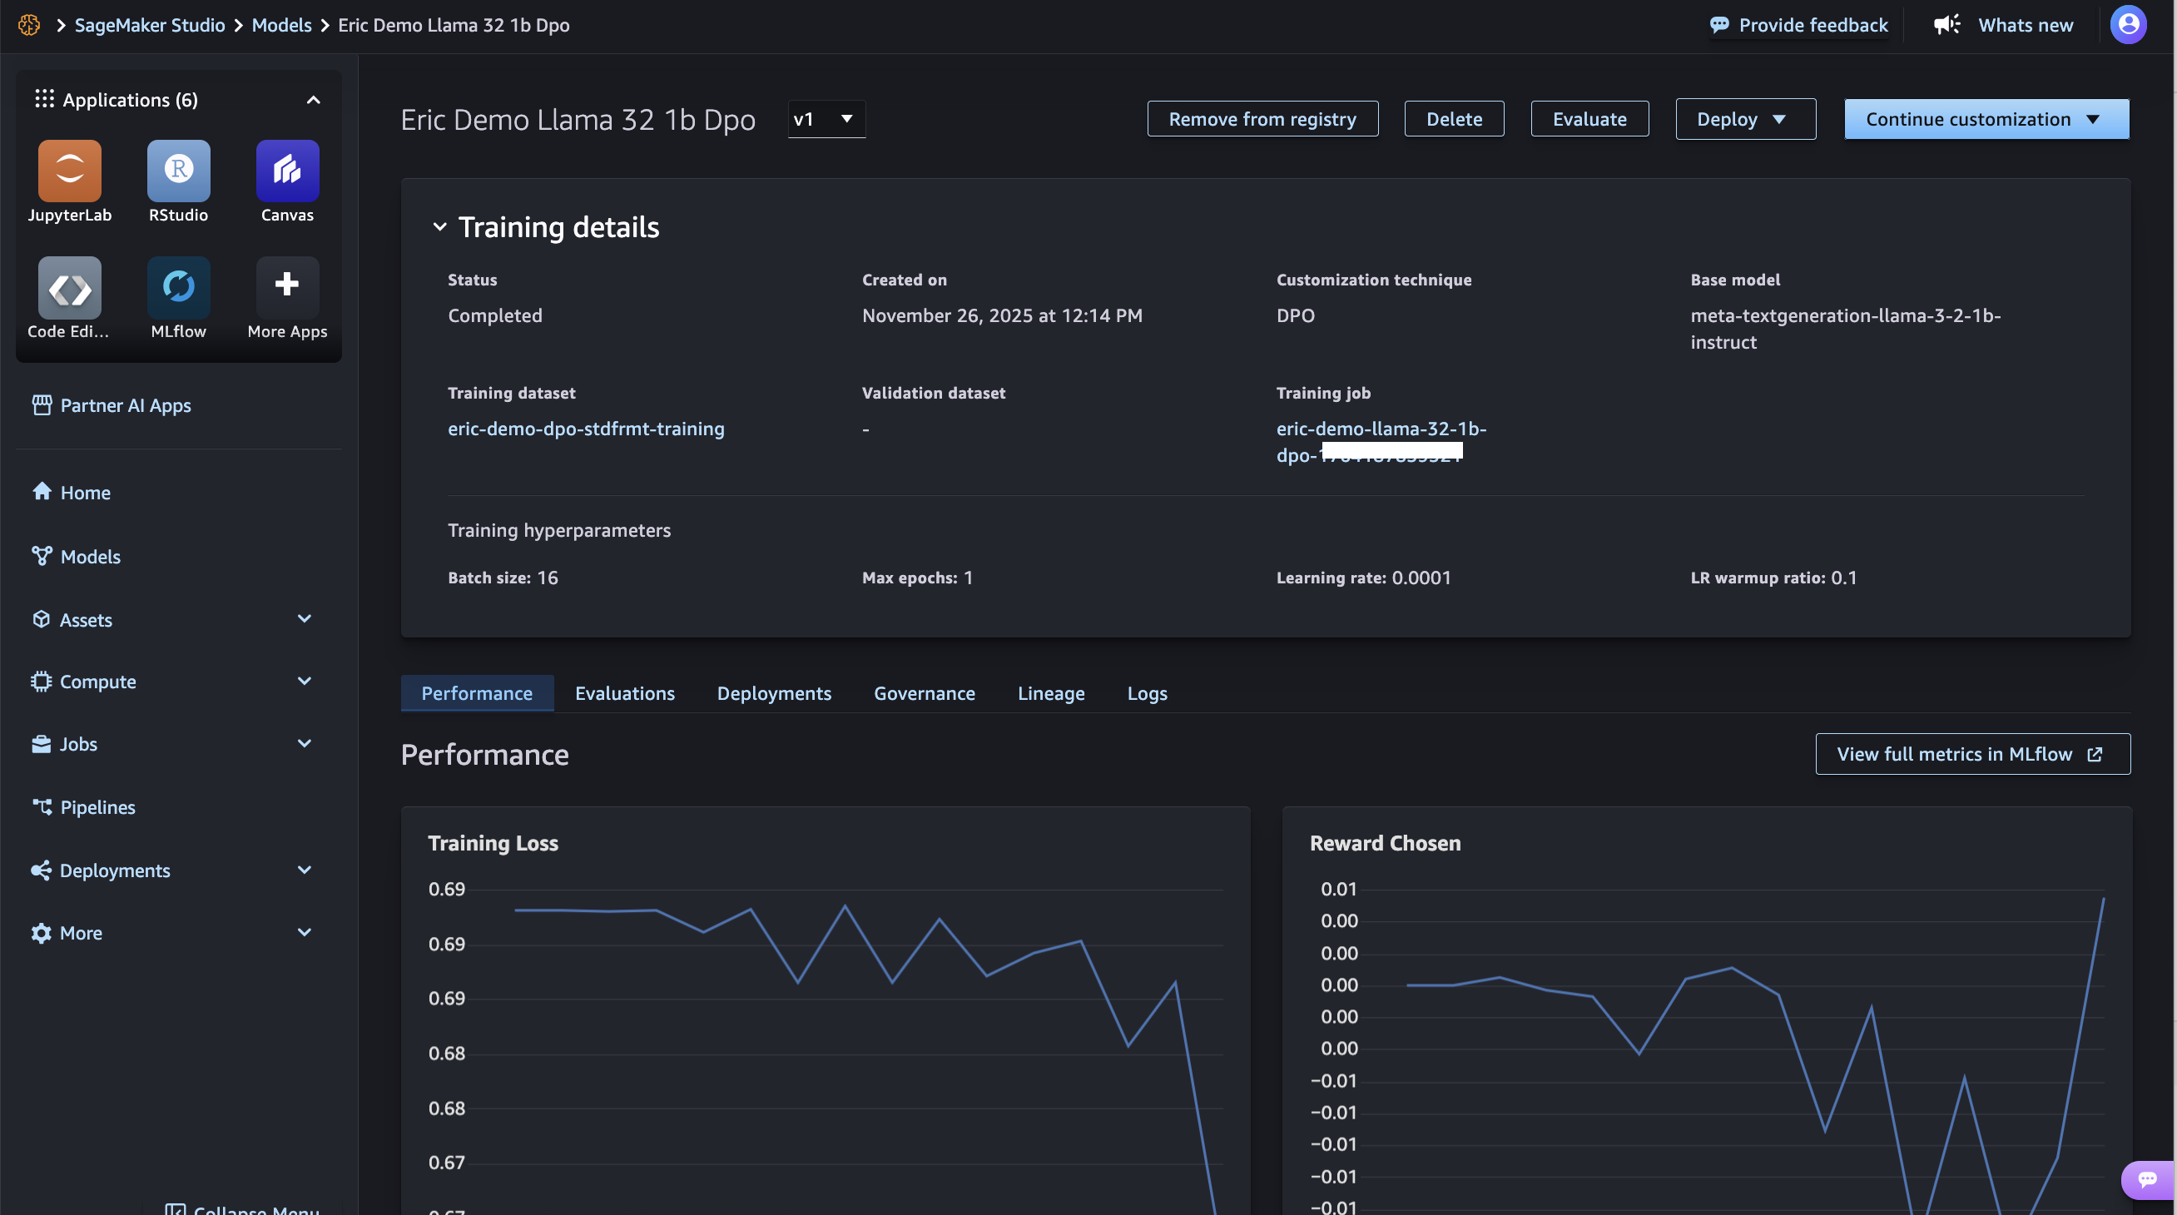Click Models in the breadcrumb
The height and width of the screenshot is (1215, 2177).
click(x=281, y=25)
